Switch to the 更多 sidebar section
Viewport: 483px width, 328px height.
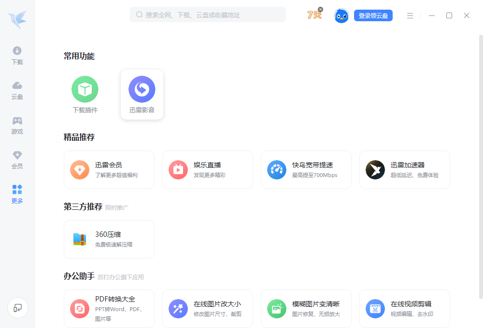click(x=17, y=194)
